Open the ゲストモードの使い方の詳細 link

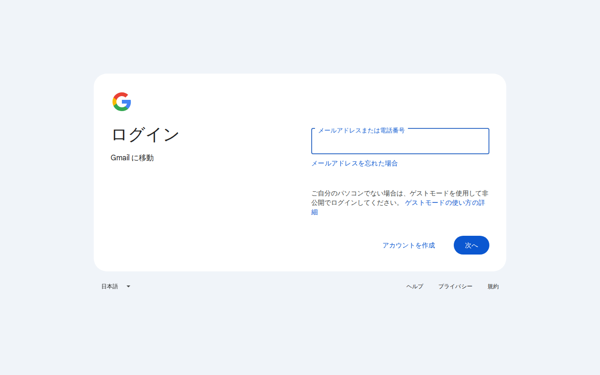click(444, 203)
